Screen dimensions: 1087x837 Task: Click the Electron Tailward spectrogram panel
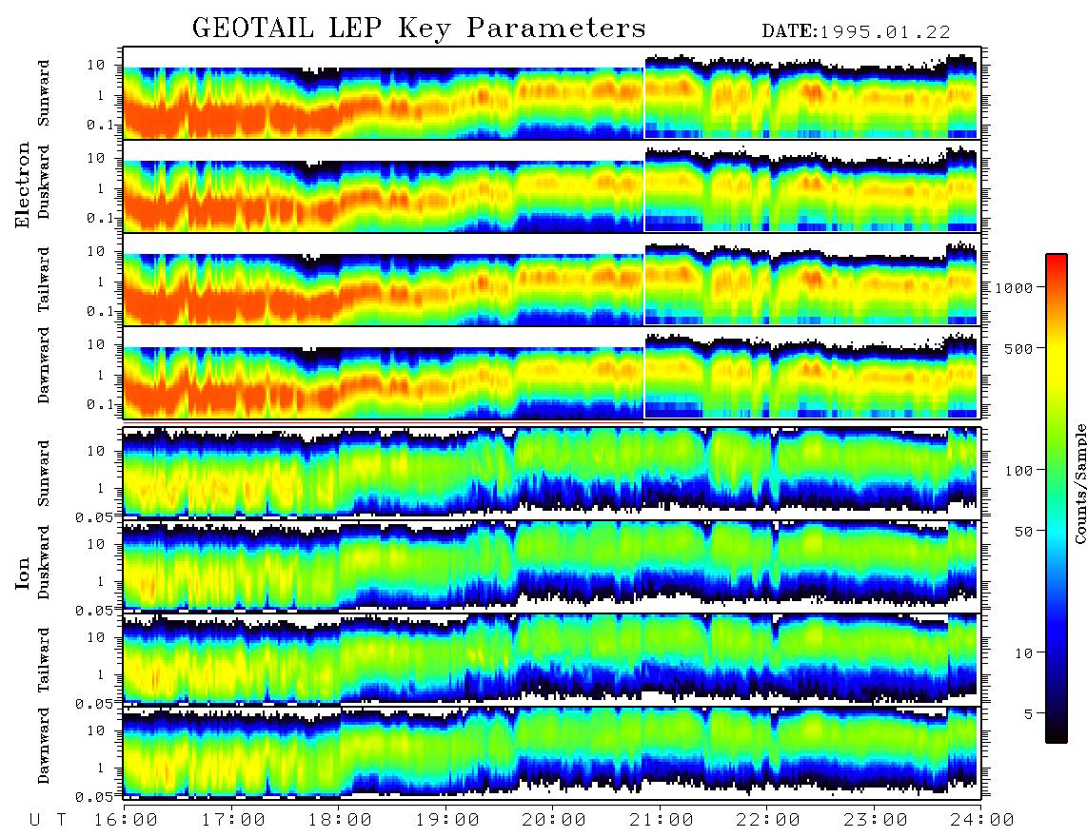(x=552, y=280)
